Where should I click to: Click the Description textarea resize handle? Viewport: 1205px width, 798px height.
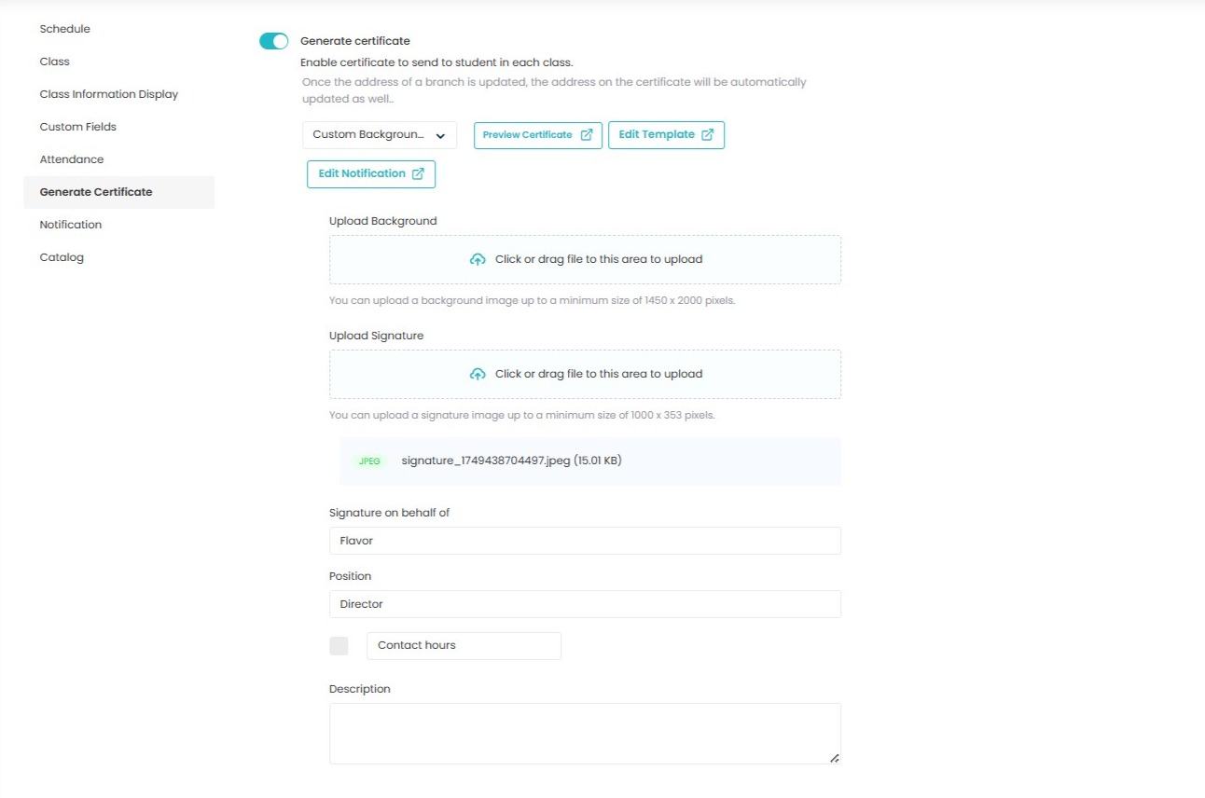[x=835, y=758]
